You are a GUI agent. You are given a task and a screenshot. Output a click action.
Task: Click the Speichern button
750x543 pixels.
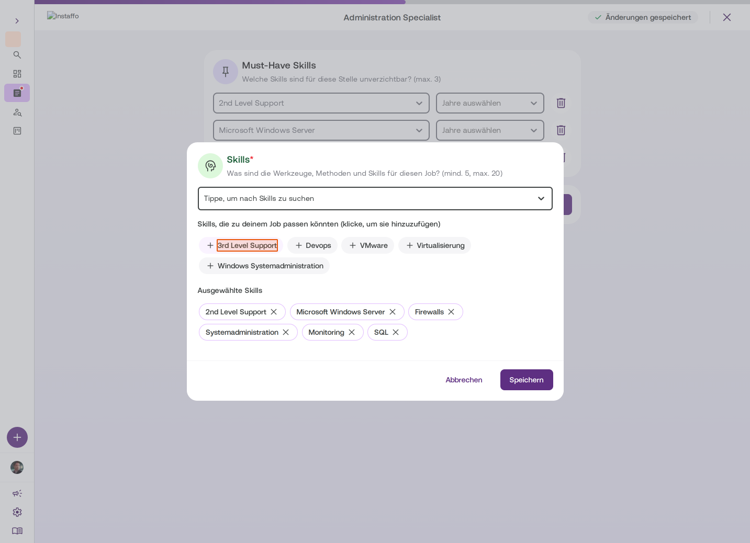(x=527, y=380)
